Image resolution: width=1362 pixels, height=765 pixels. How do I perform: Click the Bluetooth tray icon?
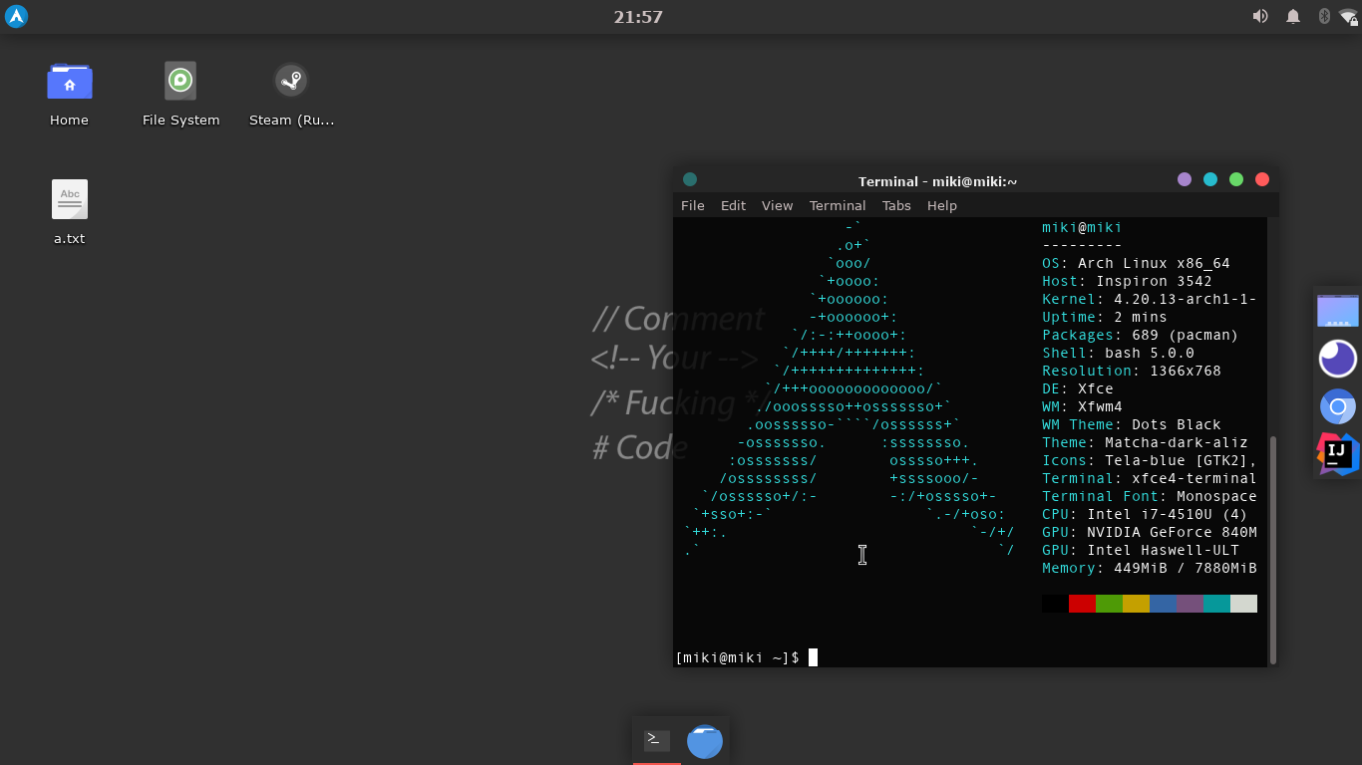click(1324, 16)
